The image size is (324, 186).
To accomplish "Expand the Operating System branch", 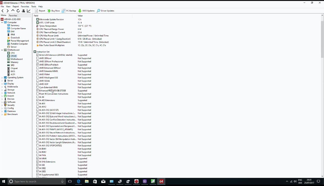I will tap(2, 77).
